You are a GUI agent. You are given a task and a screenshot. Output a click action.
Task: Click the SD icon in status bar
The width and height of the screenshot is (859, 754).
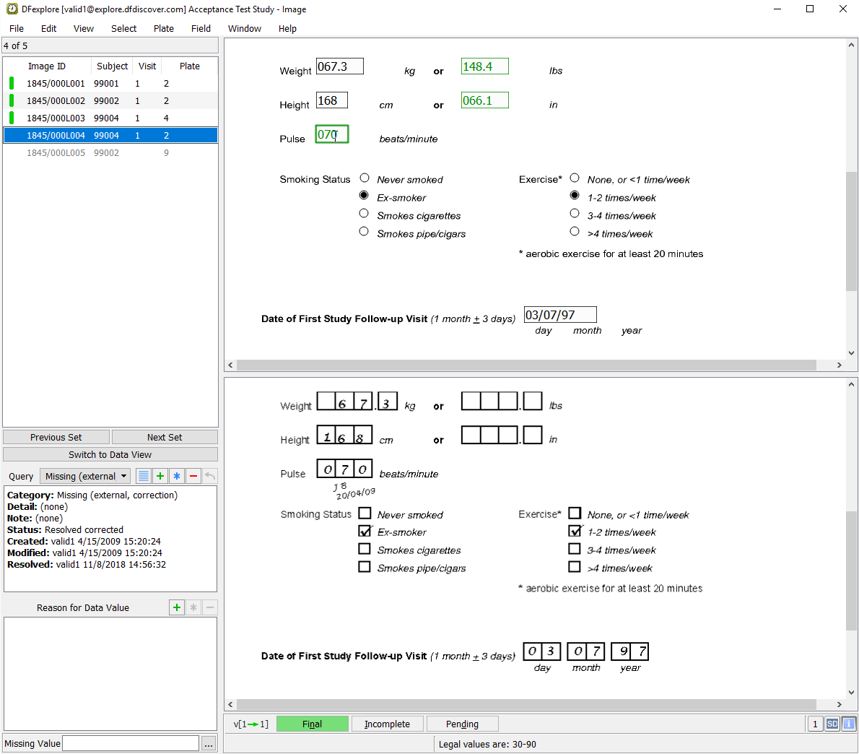point(832,724)
